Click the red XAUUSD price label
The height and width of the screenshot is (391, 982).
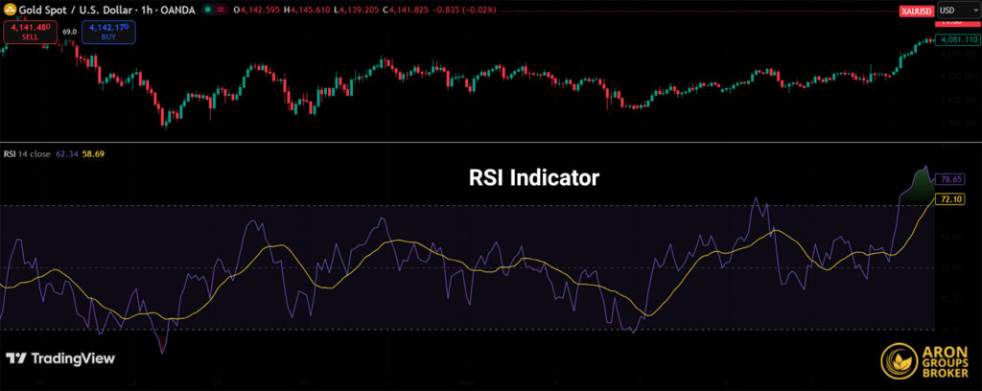916,11
